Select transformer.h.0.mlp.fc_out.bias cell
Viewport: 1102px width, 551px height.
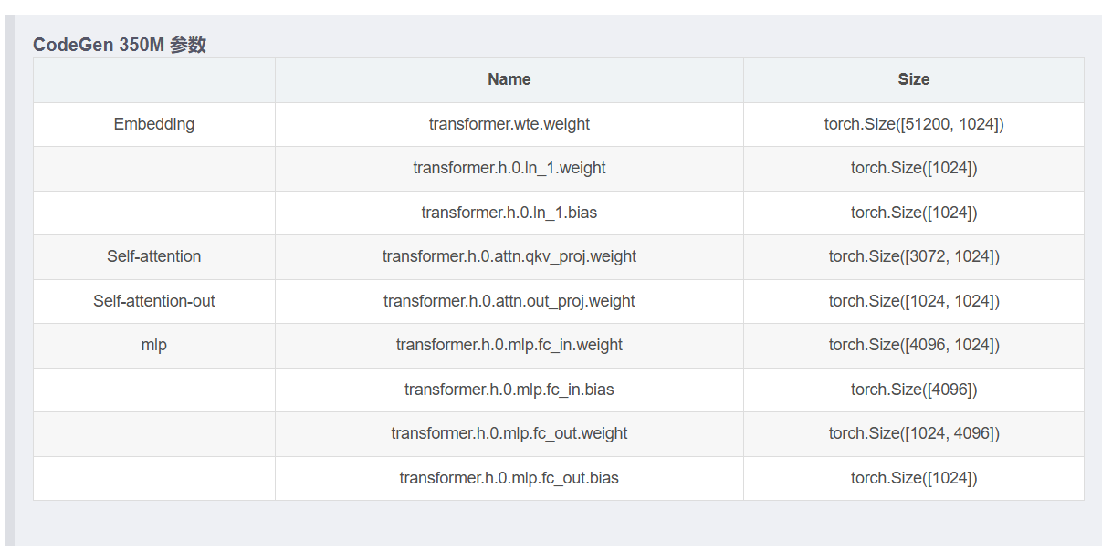[x=509, y=478]
